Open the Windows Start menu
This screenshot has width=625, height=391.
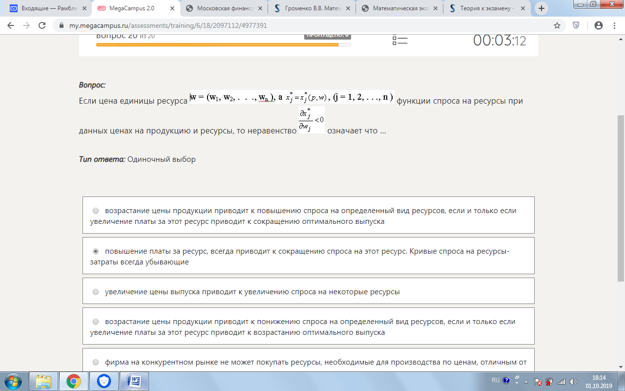[x=12, y=381]
